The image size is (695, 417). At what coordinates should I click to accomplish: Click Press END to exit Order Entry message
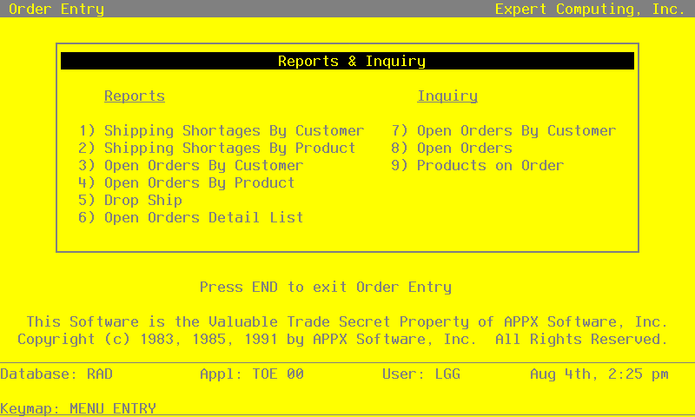click(x=326, y=288)
